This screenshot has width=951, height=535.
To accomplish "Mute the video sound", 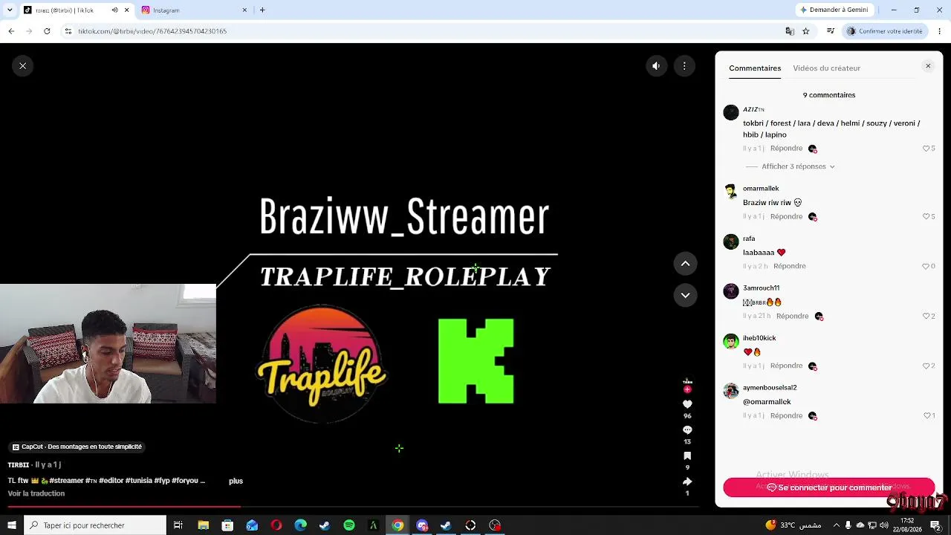I will click(656, 66).
